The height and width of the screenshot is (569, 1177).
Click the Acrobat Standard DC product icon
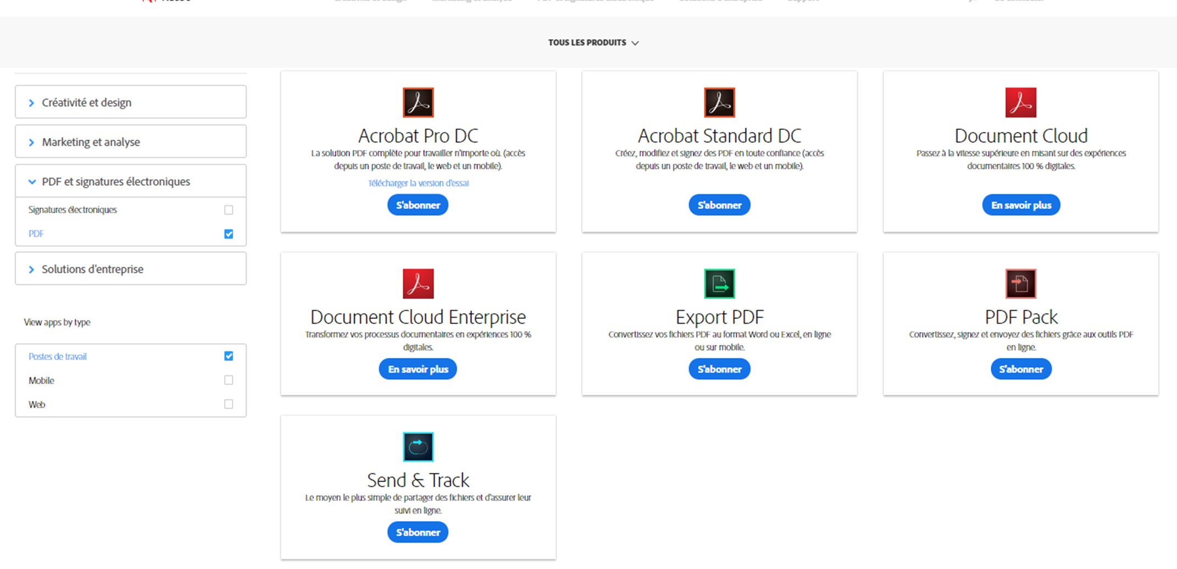719,102
